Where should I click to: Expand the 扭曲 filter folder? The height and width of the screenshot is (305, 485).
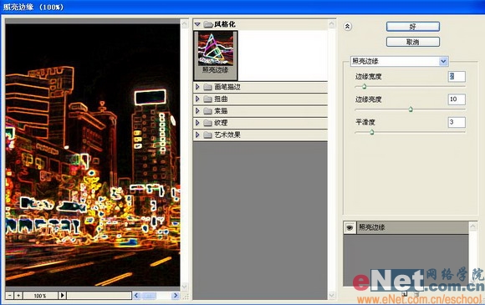tap(197, 99)
